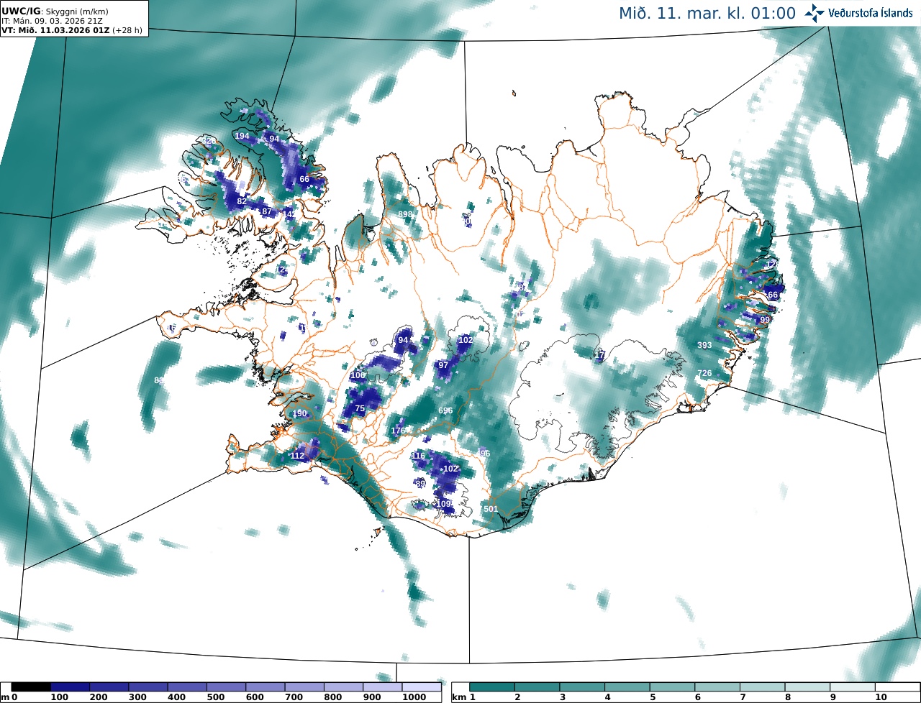Pick the 700–800 m legend swatch

point(304,687)
